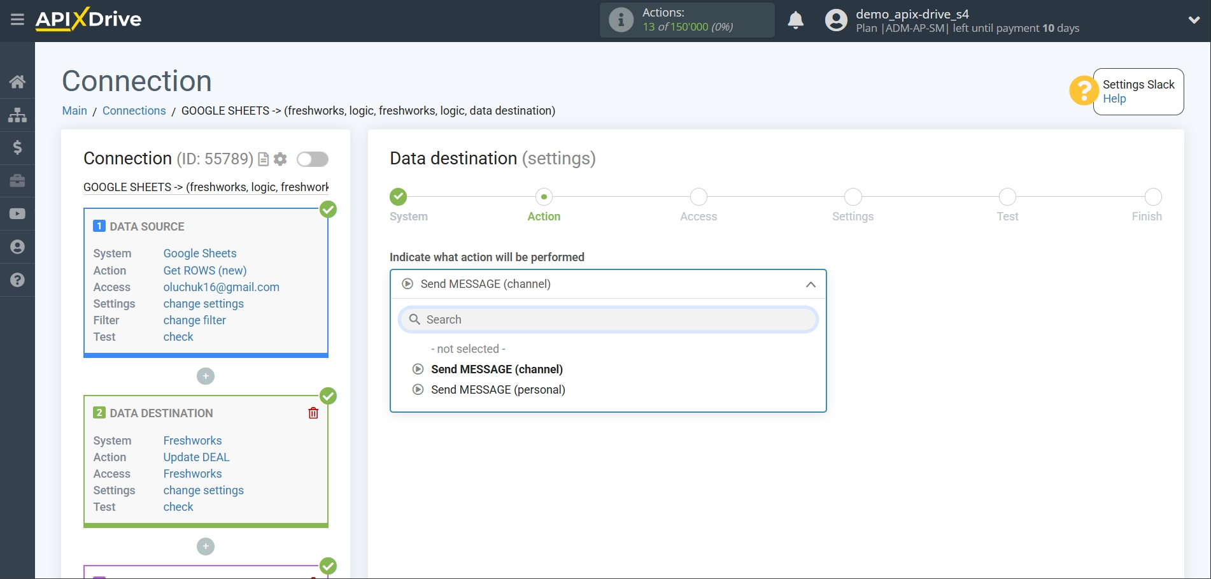Go to the Connections breadcrumb link
The width and height of the screenshot is (1211, 579).
pos(134,111)
